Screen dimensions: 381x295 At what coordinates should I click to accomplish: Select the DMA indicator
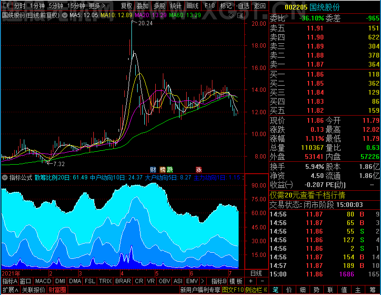pos(75,281)
